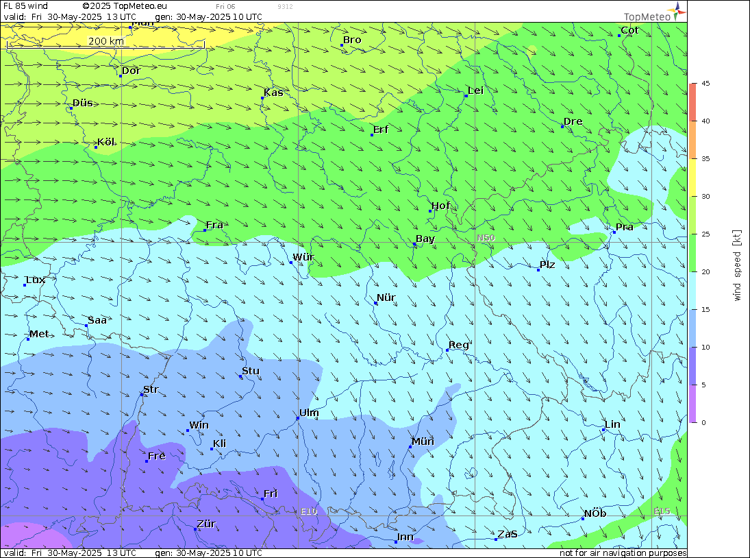The height and width of the screenshot is (558, 750).
Task: Click the legend tick value 45
Action: (x=705, y=83)
